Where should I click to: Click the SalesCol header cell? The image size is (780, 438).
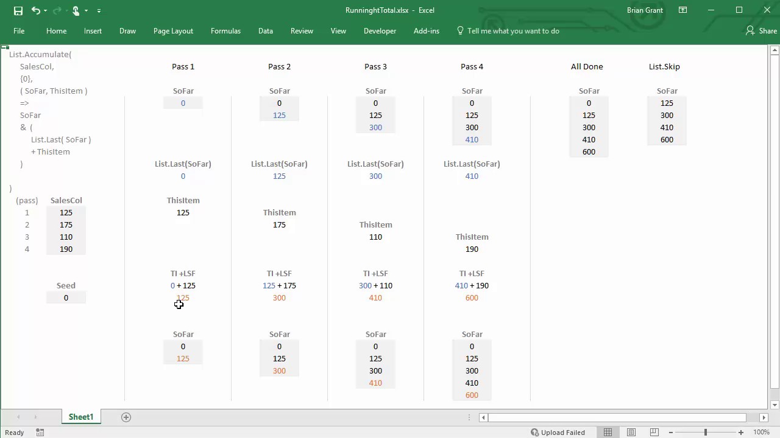click(x=66, y=200)
